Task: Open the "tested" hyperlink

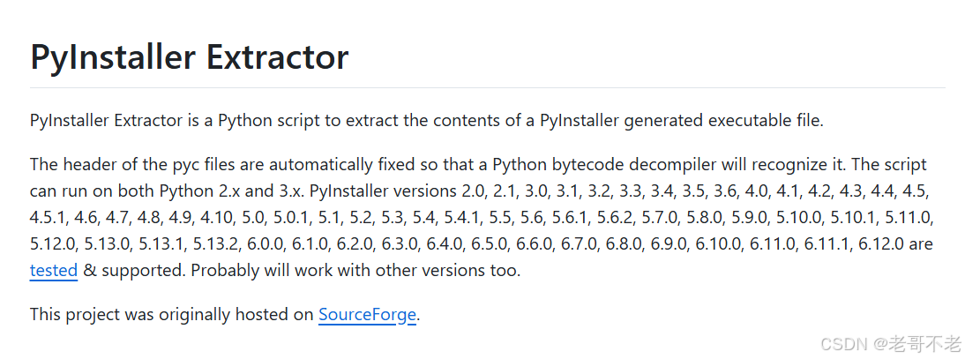Action: pyautogui.click(x=54, y=271)
